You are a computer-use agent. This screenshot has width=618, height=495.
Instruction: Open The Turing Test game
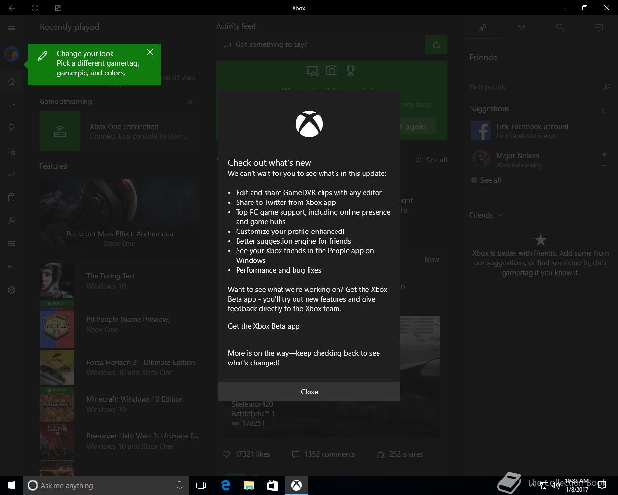(x=120, y=281)
